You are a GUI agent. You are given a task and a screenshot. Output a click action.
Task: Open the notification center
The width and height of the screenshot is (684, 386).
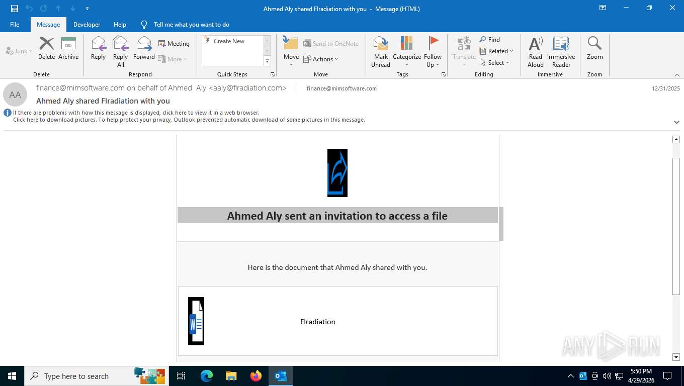pyautogui.click(x=667, y=376)
